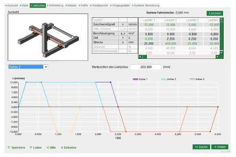Click the table scroll right arrow
This screenshot has height=157, width=236.
click(218, 57)
